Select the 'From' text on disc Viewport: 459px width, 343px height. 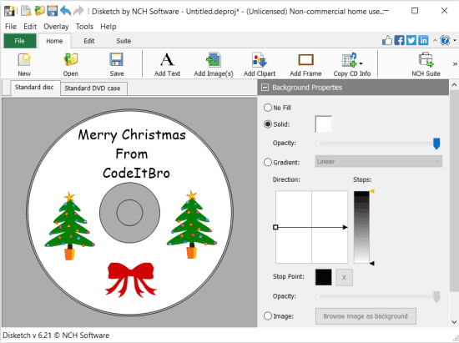point(132,154)
